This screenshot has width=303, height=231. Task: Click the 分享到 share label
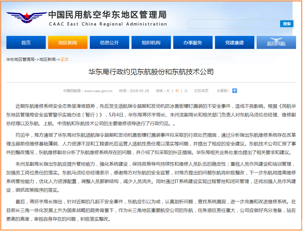223,91
